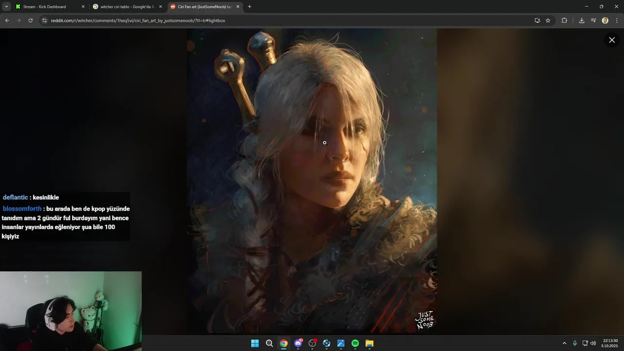Open volume control in system tray

(593, 343)
